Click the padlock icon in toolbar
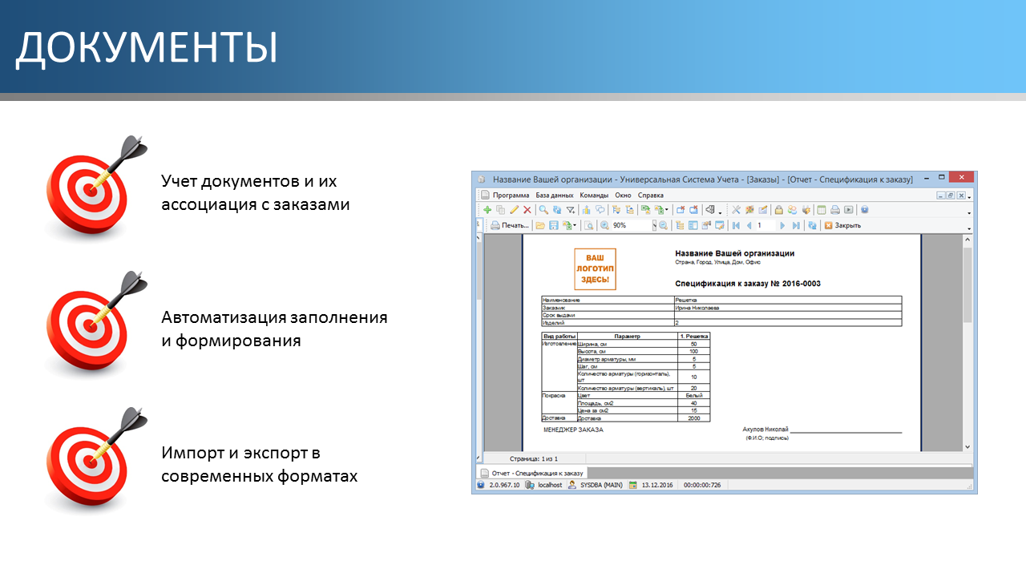Viewport: 1026px width, 577px height. click(x=779, y=210)
